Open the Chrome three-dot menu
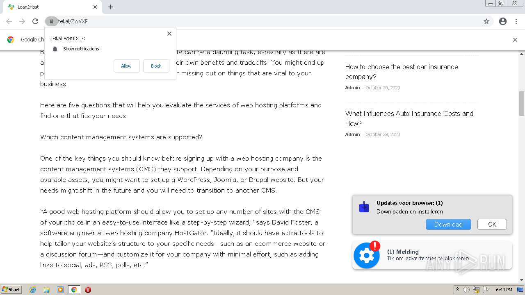 tap(516, 21)
